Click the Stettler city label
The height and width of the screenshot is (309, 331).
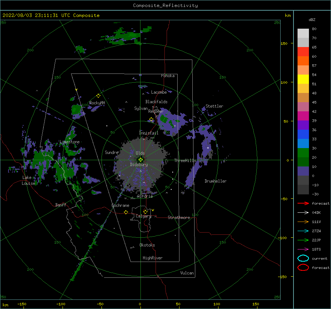pyautogui.click(x=214, y=106)
